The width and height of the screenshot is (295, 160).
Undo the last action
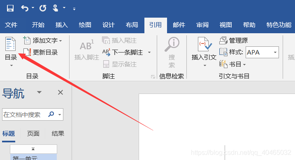pyautogui.click(x=25, y=8)
